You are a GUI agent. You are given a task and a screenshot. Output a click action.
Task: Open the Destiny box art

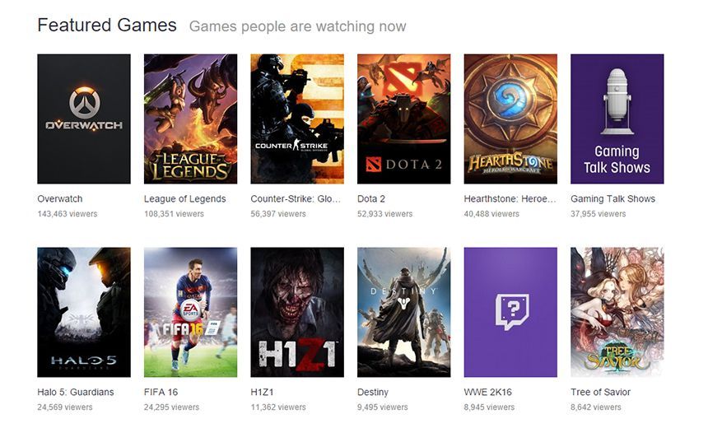tap(403, 312)
